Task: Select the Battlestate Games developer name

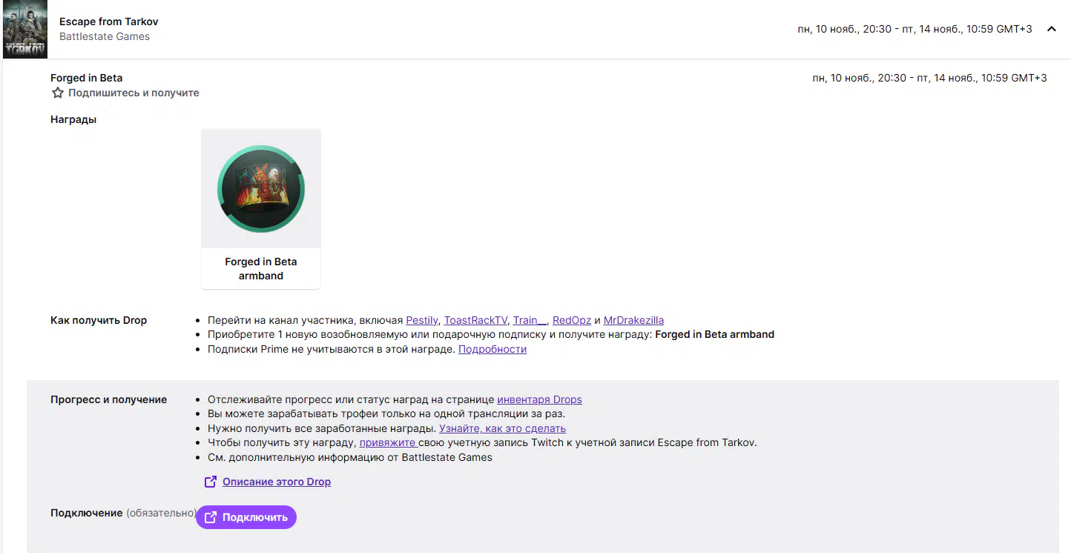Action: (105, 36)
